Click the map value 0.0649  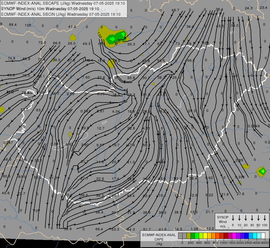coord(254,126)
